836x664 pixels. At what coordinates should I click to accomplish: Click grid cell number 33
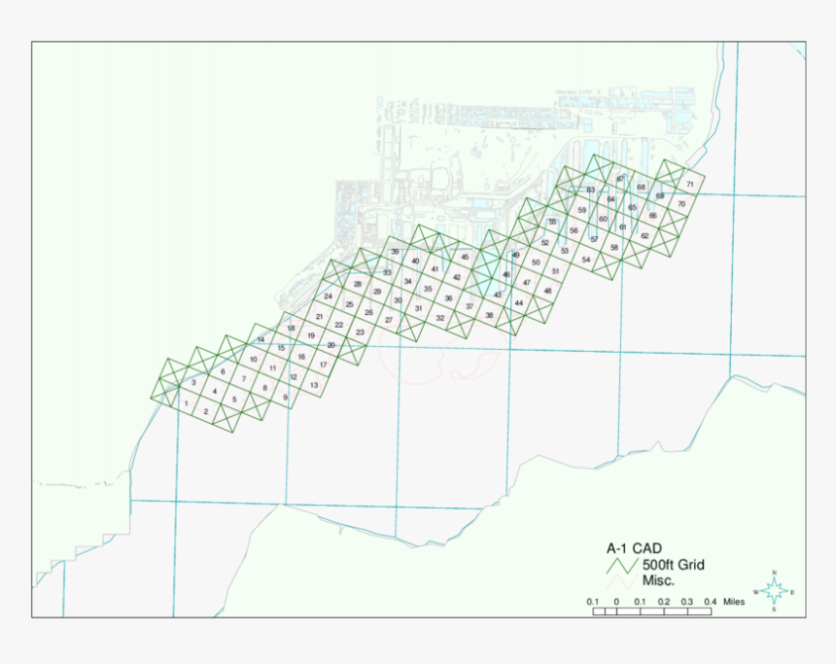[387, 272]
